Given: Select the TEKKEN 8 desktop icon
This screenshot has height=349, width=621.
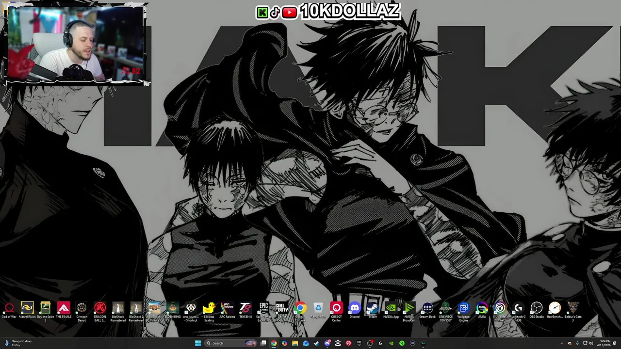Looking at the screenshot, I should 245,310.
